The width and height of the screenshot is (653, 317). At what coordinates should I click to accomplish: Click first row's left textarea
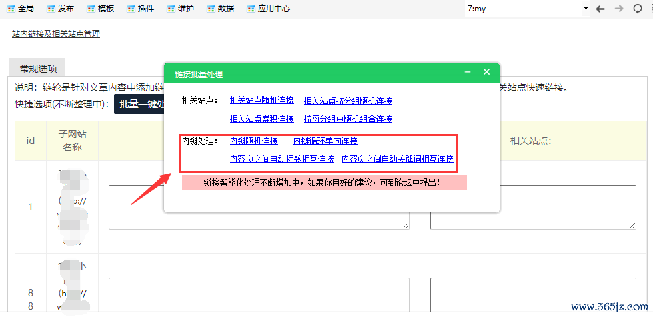259,207
